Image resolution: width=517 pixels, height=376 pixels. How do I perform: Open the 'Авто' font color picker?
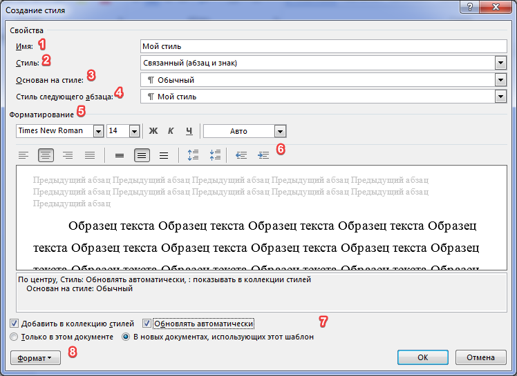279,131
